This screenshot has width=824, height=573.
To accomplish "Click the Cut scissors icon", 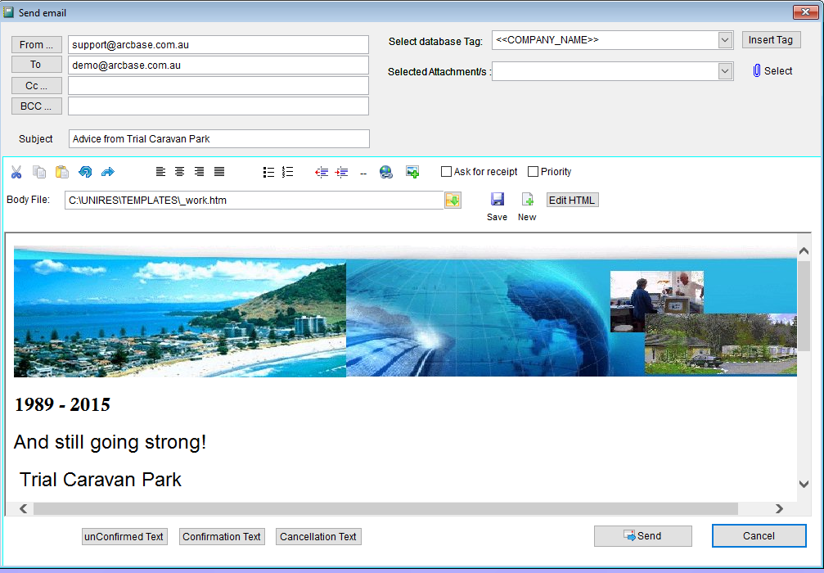I will coord(16,172).
